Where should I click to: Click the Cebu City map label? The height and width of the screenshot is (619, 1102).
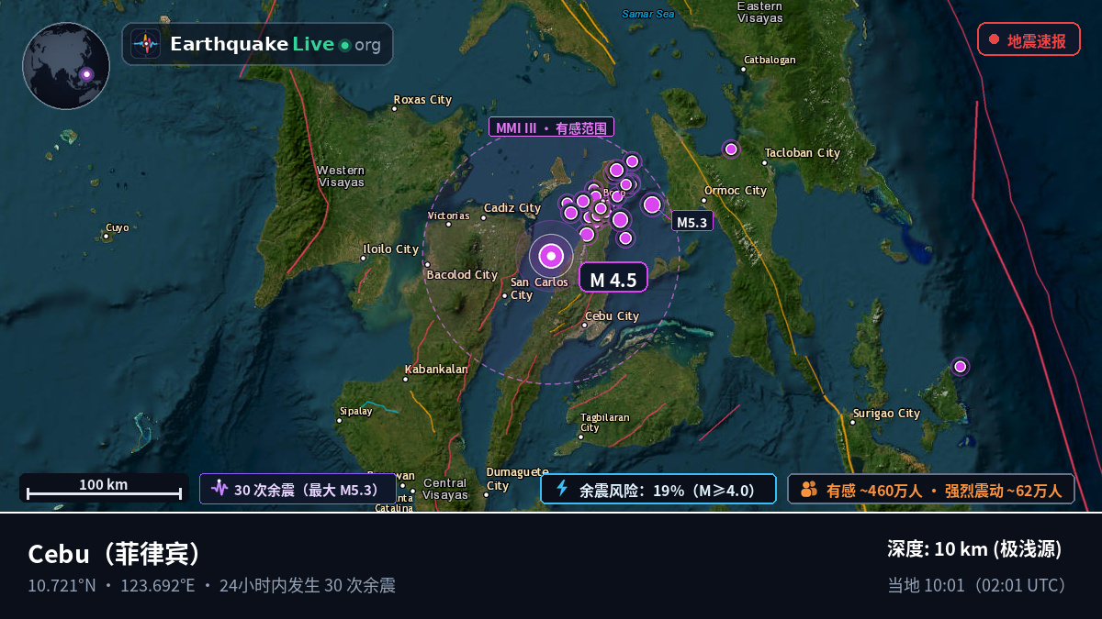tap(612, 316)
